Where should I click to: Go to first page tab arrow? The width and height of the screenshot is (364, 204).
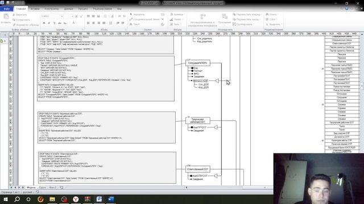tap(11, 188)
